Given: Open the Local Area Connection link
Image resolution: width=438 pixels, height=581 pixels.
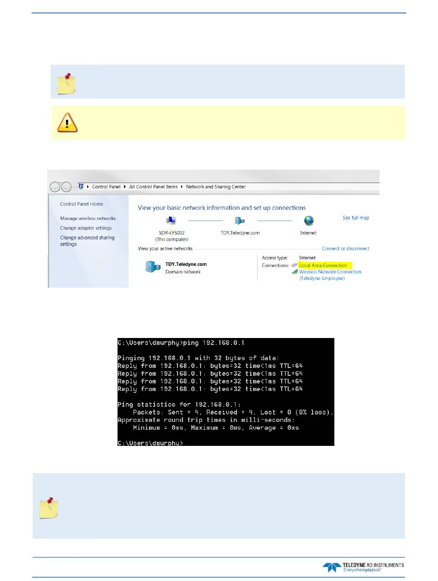Looking at the screenshot, I should 323,266.
